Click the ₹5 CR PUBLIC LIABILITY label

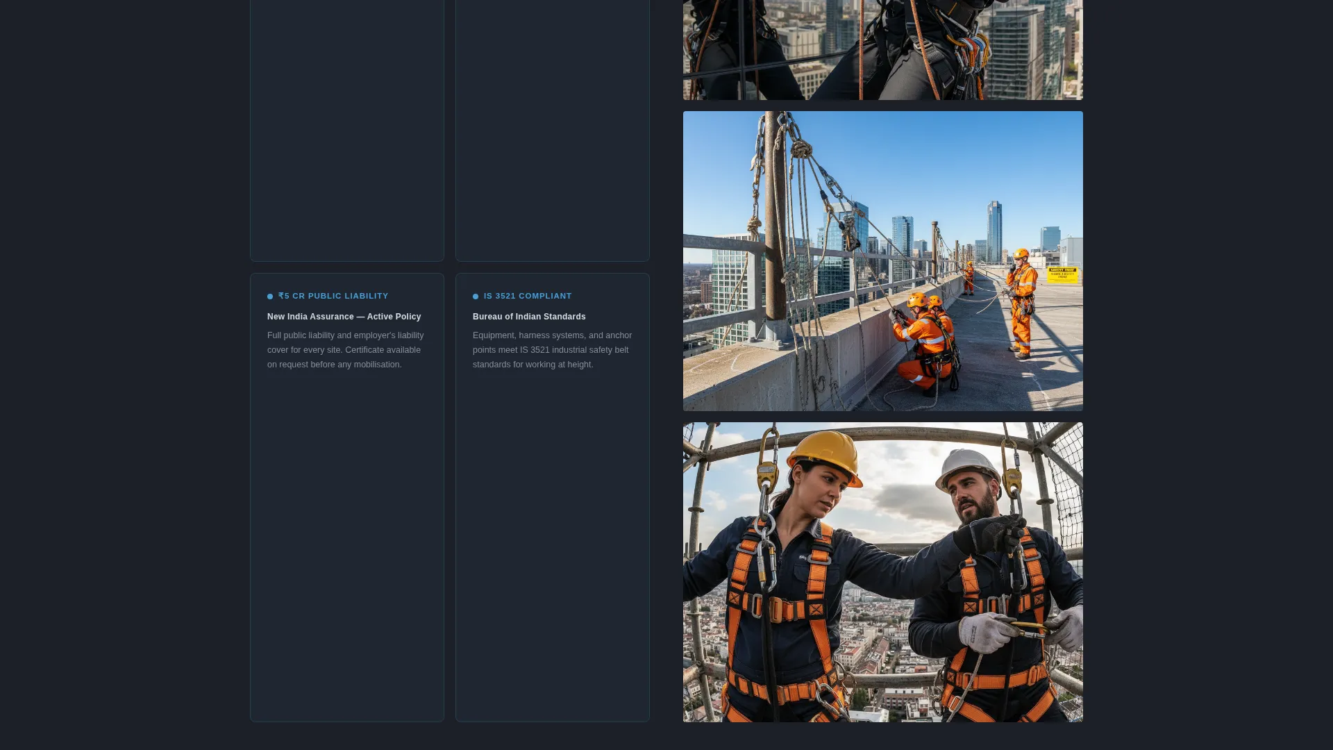[333, 296]
